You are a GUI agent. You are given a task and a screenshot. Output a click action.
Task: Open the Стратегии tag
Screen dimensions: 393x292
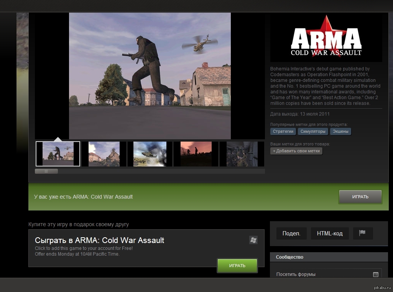tap(283, 132)
